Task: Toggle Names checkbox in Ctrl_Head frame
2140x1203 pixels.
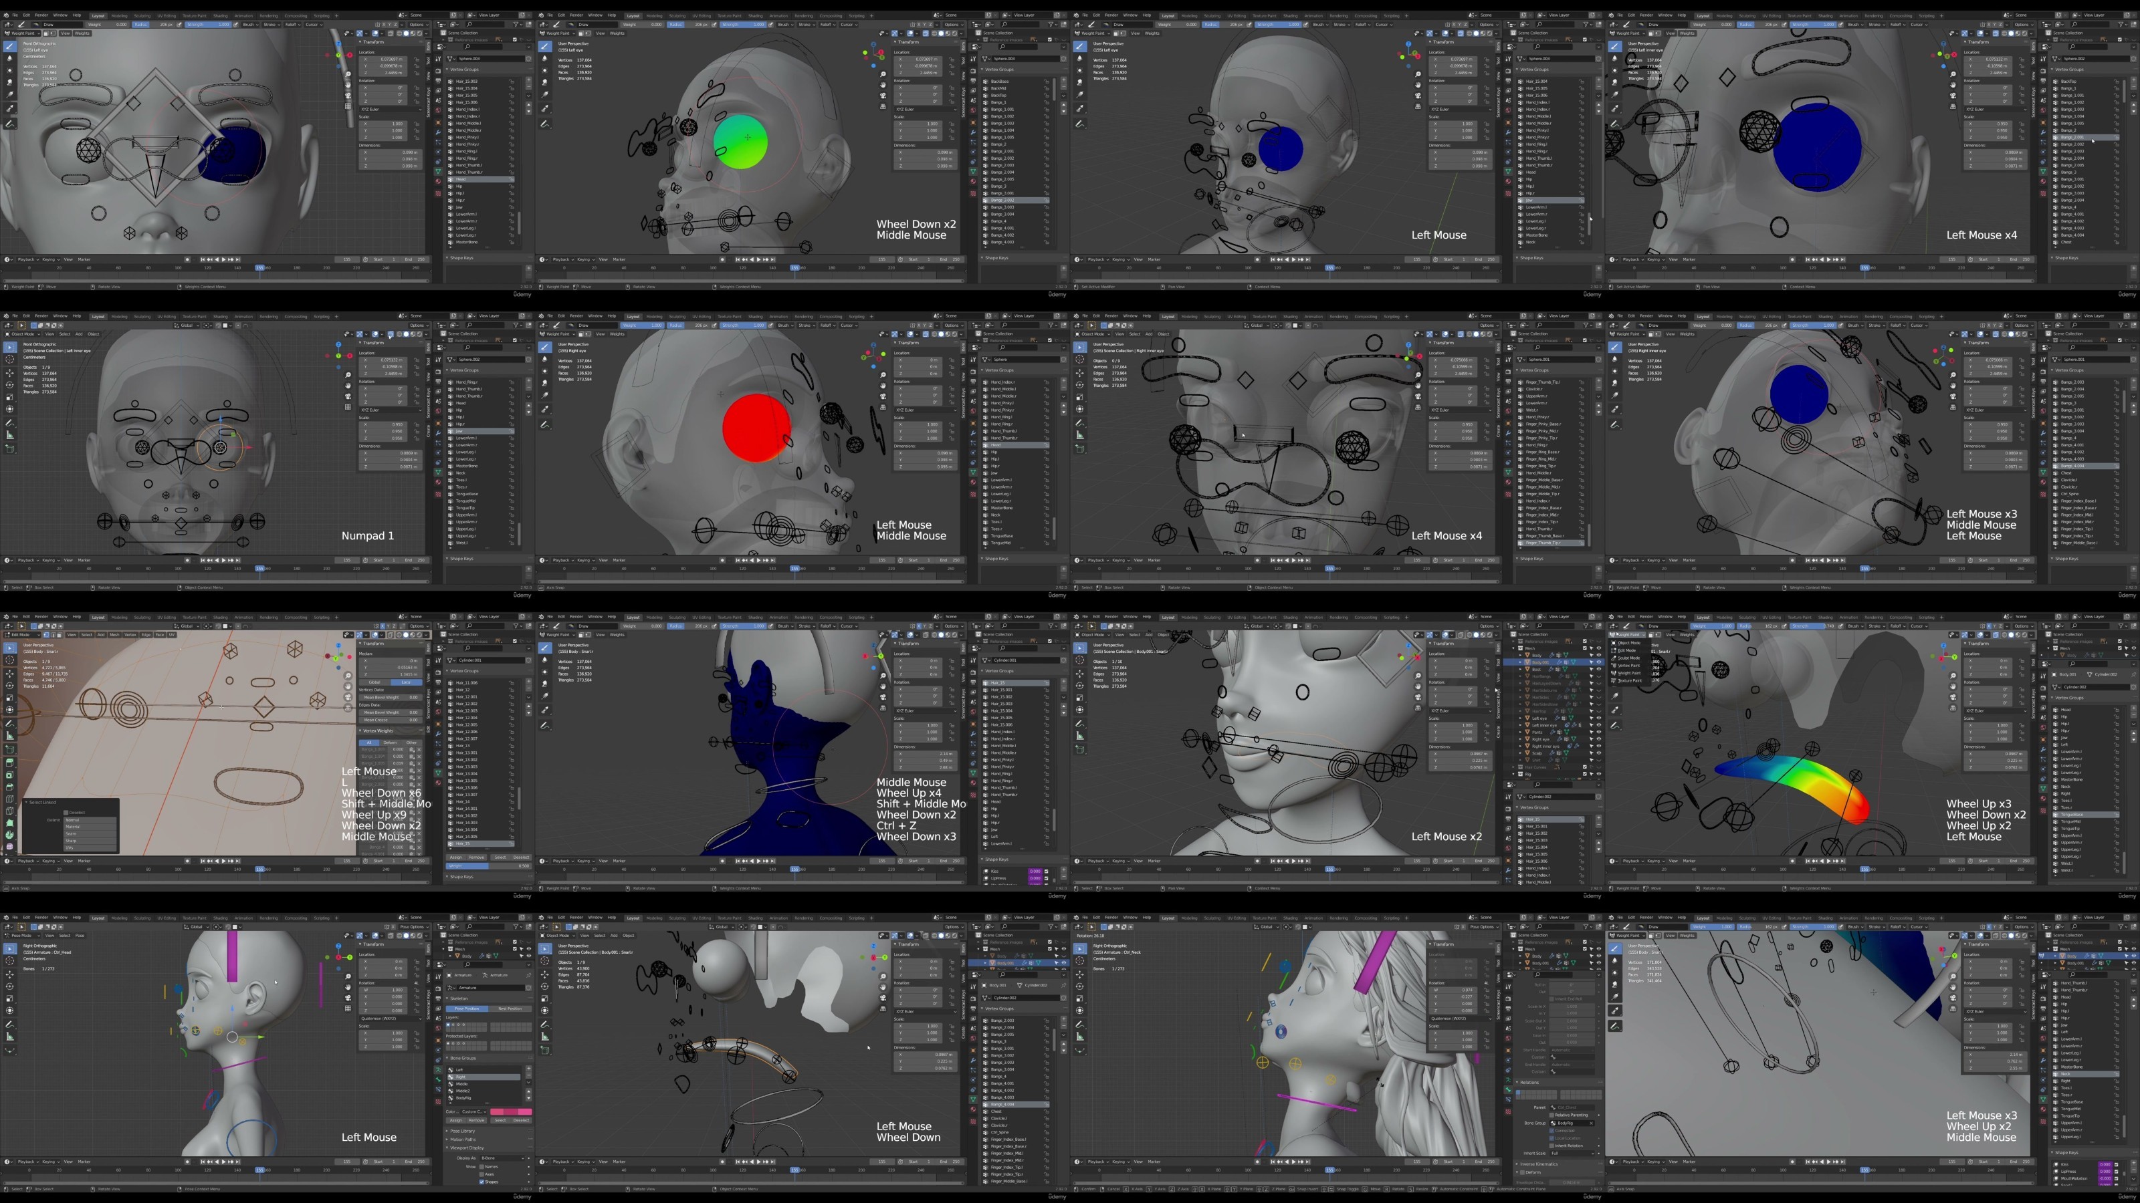Action: tap(483, 1168)
